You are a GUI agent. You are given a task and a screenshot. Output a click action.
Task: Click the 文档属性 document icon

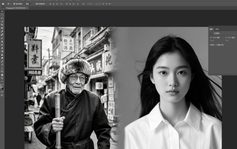(x=211, y=33)
